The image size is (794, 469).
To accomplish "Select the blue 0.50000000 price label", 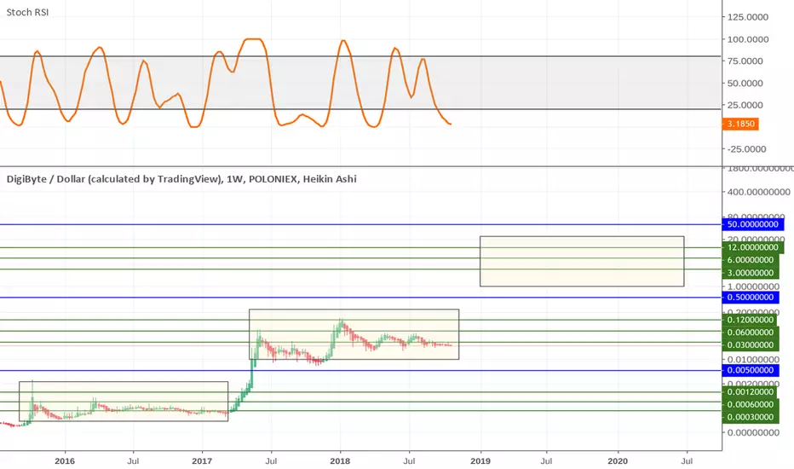I will tap(750, 297).
